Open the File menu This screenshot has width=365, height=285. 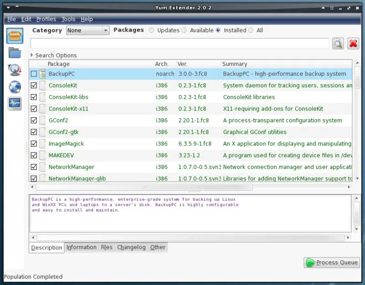click(x=12, y=19)
